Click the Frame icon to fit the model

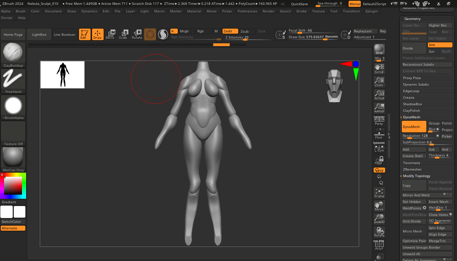(x=379, y=192)
